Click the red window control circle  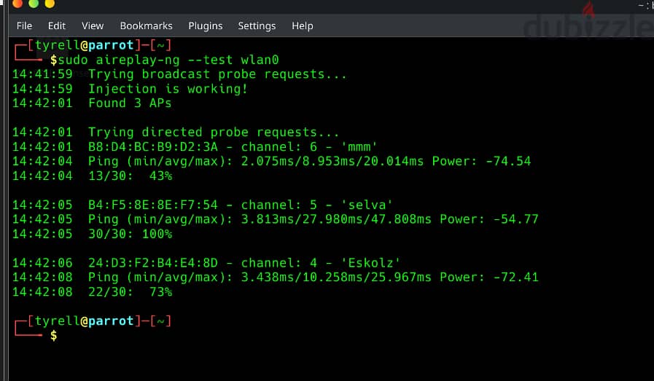17,4
